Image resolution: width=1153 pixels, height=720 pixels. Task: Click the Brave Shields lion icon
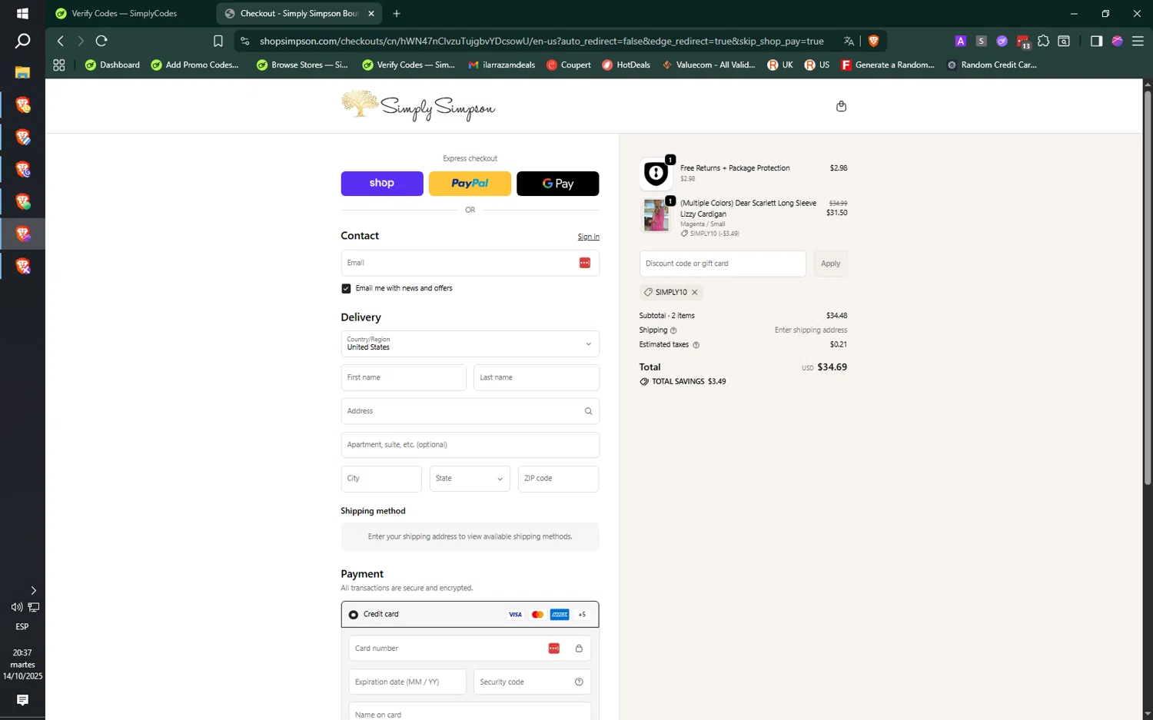point(873,41)
